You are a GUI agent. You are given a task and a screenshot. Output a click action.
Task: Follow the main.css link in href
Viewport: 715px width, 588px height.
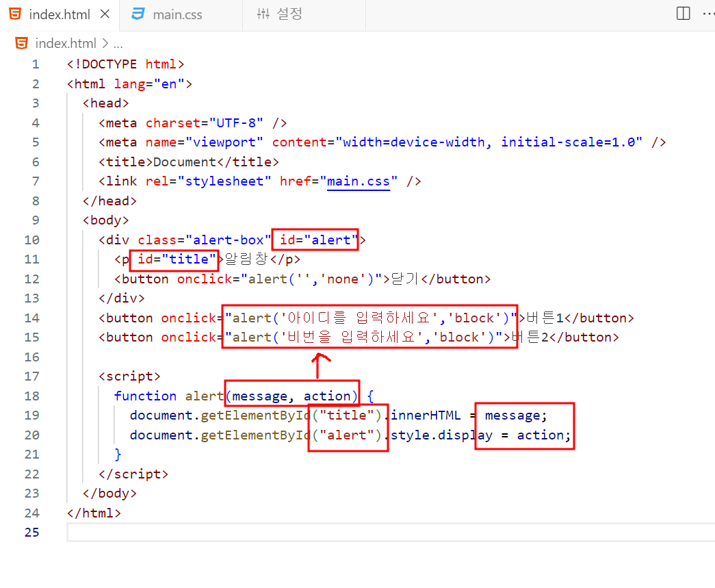359,181
